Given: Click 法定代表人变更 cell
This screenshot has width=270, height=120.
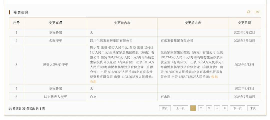Looking at the screenshot, I should 55,97.
